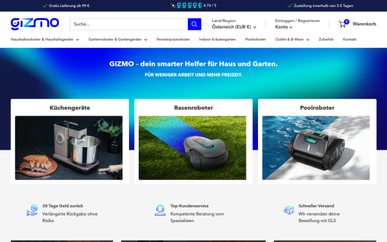Viewport: 387px width, 242px height.
Task: Click '30 Tage Geld zurück' heading
Action: tap(63, 206)
